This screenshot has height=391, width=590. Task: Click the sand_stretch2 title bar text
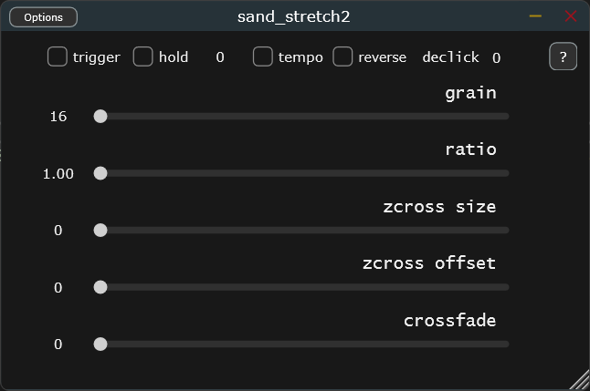pos(293,16)
